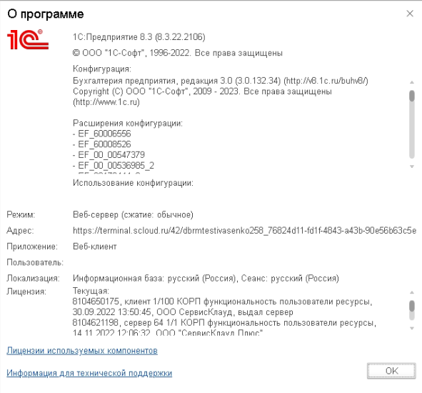Image resolution: width=422 pixels, height=393 pixels.
Task: Click the Веб-сервер mode value text
Action: [x=133, y=214]
